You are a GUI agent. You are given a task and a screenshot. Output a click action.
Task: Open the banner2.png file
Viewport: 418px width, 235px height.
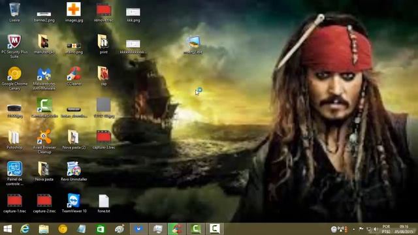44,16
